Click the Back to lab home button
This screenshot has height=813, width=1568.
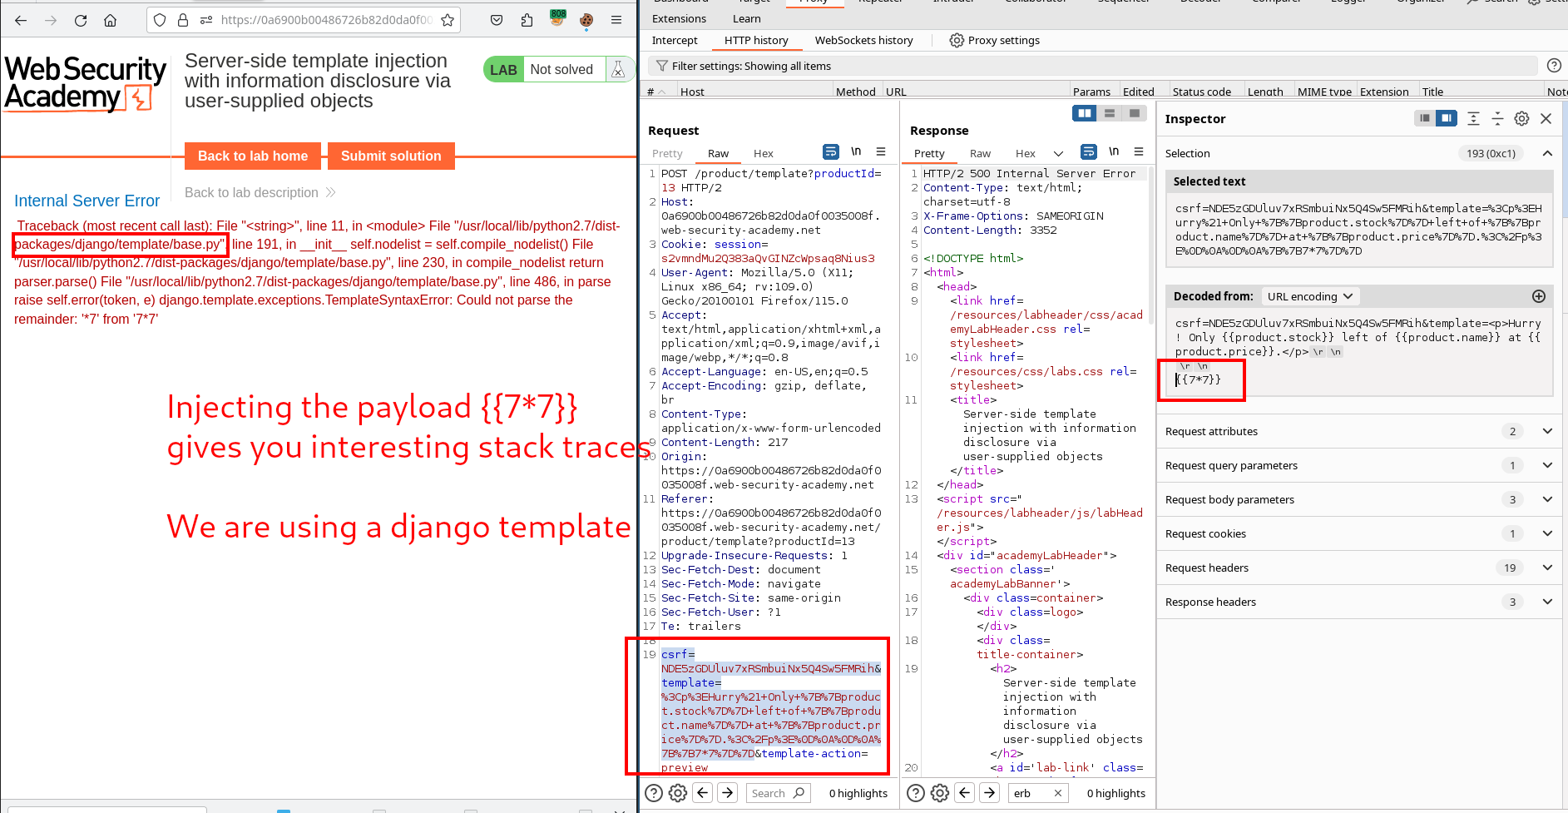tap(253, 156)
